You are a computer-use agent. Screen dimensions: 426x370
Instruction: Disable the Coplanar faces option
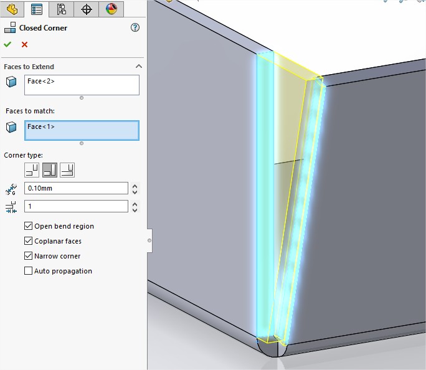tap(28, 241)
